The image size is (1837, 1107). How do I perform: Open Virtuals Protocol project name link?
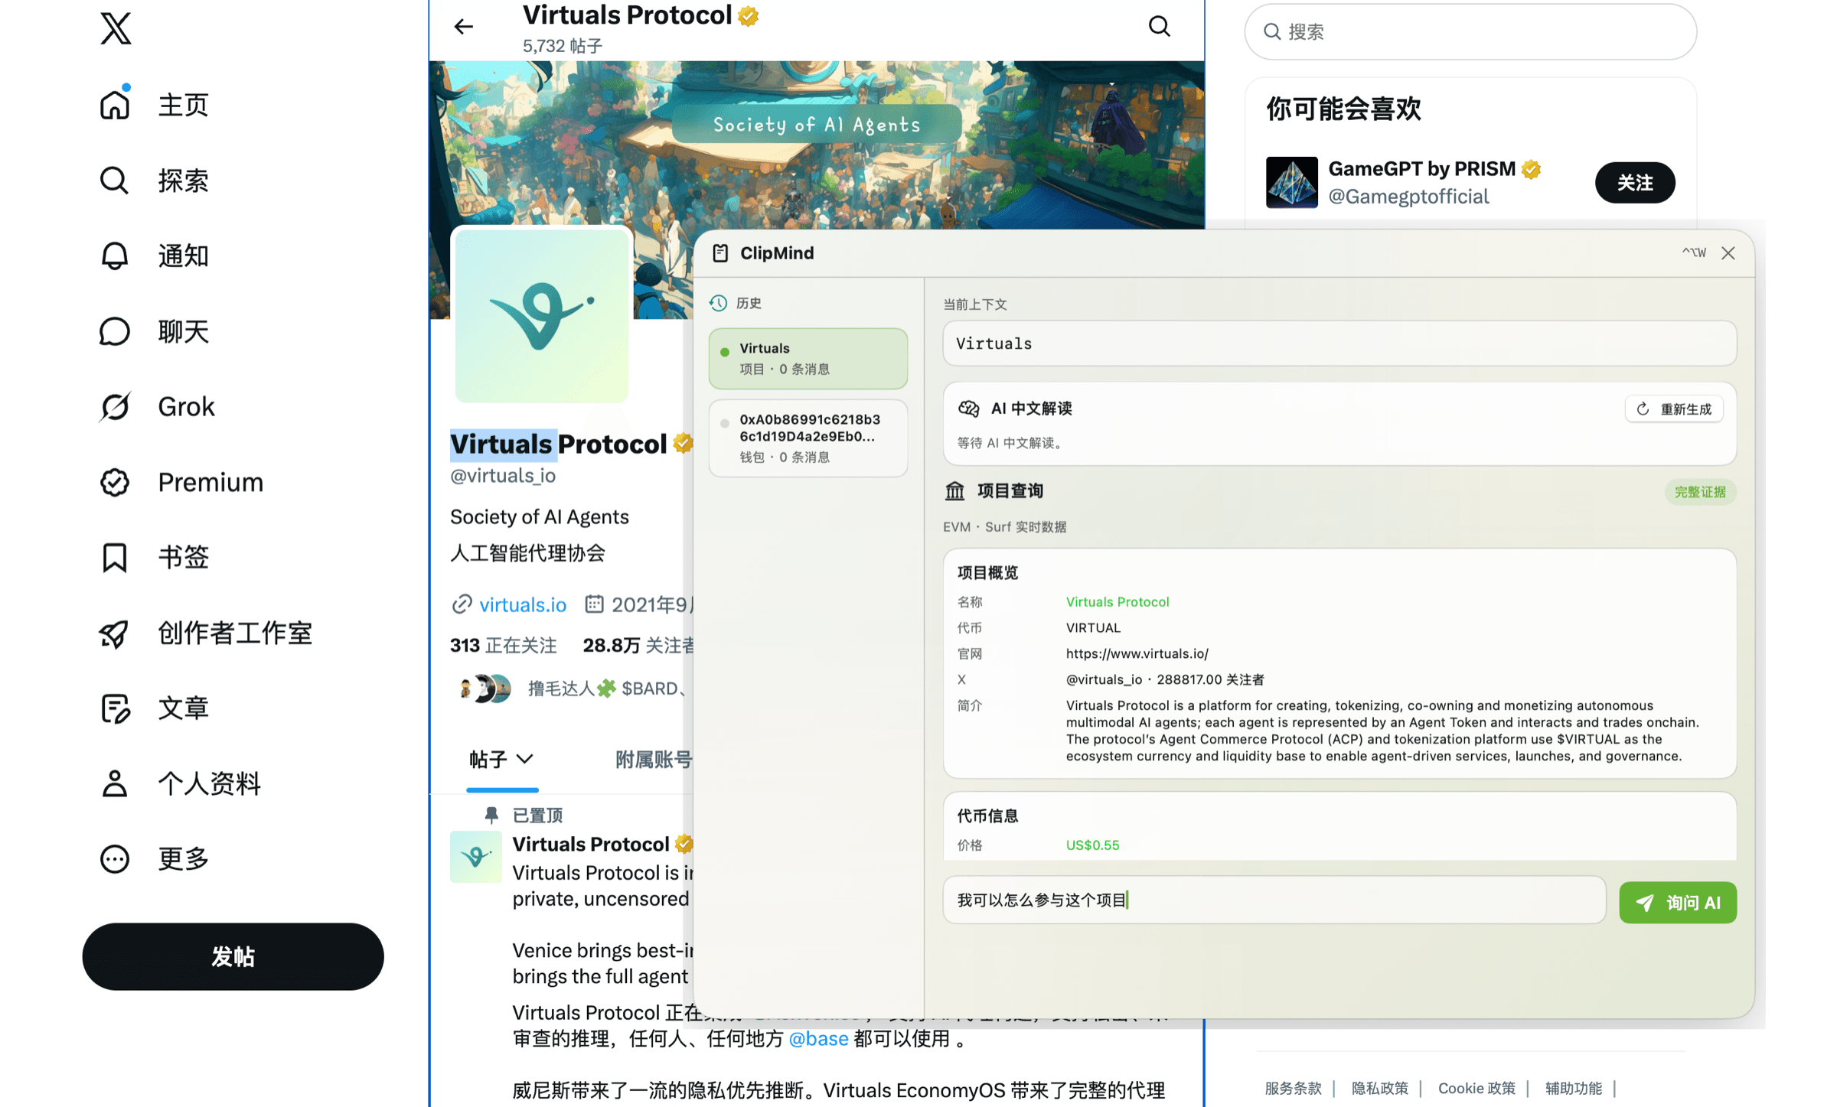[1118, 602]
